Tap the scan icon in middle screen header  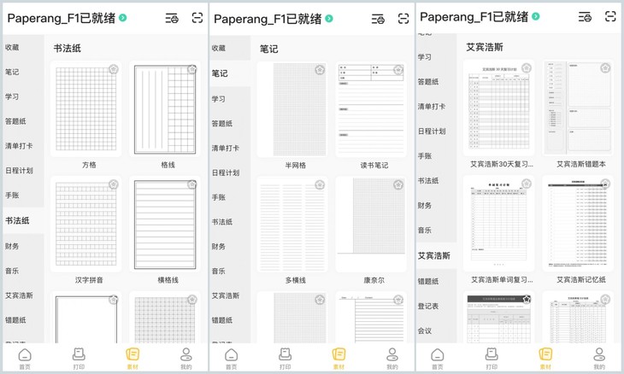click(x=403, y=19)
